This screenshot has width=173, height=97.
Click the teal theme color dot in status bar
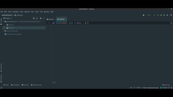click(x=161, y=88)
